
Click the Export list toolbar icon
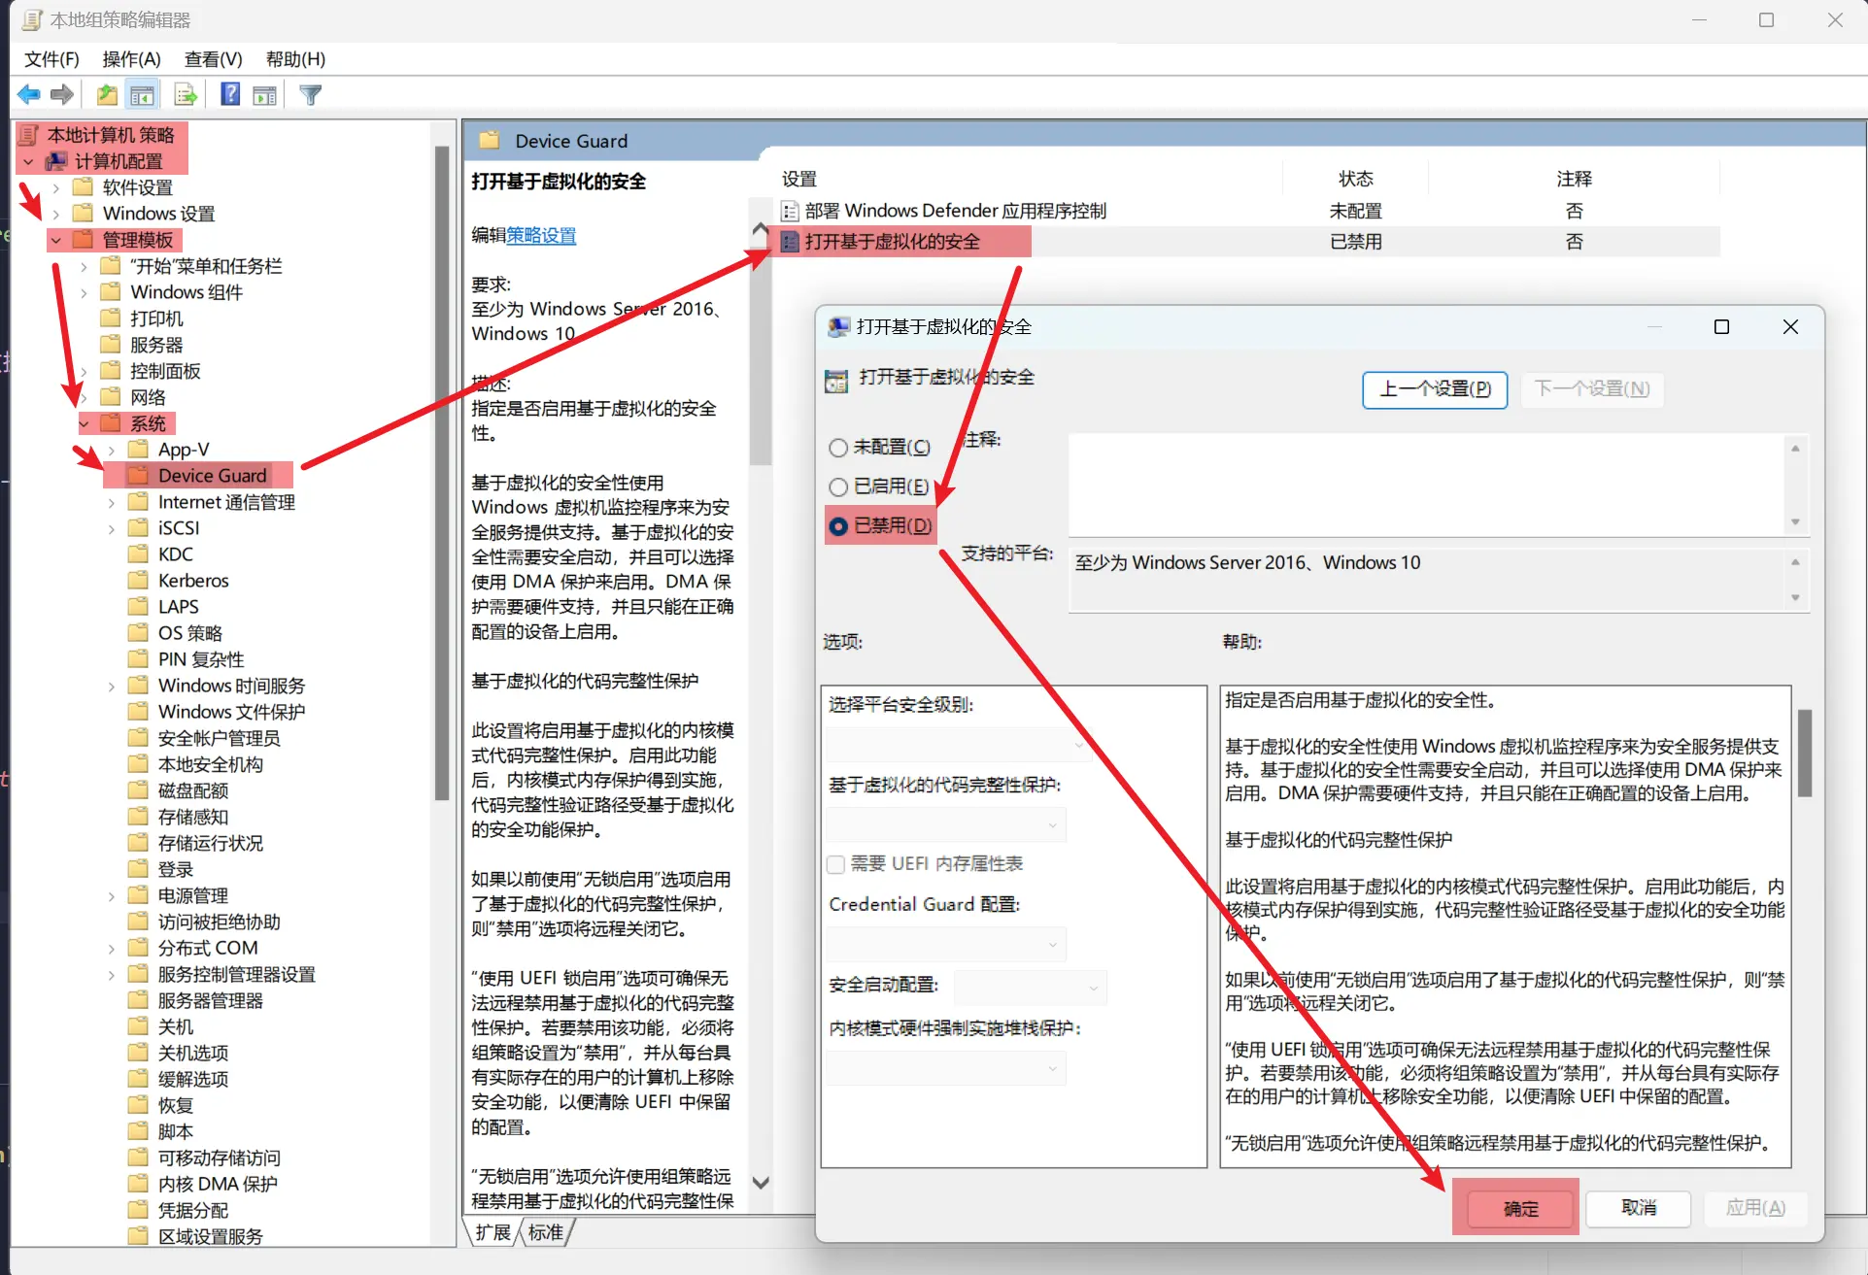click(186, 94)
